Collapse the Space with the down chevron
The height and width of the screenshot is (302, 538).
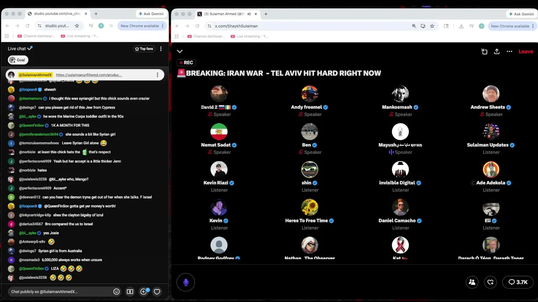tap(180, 52)
